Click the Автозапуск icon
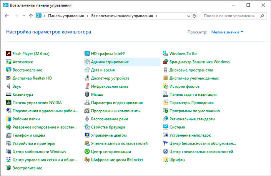 (x=8, y=61)
